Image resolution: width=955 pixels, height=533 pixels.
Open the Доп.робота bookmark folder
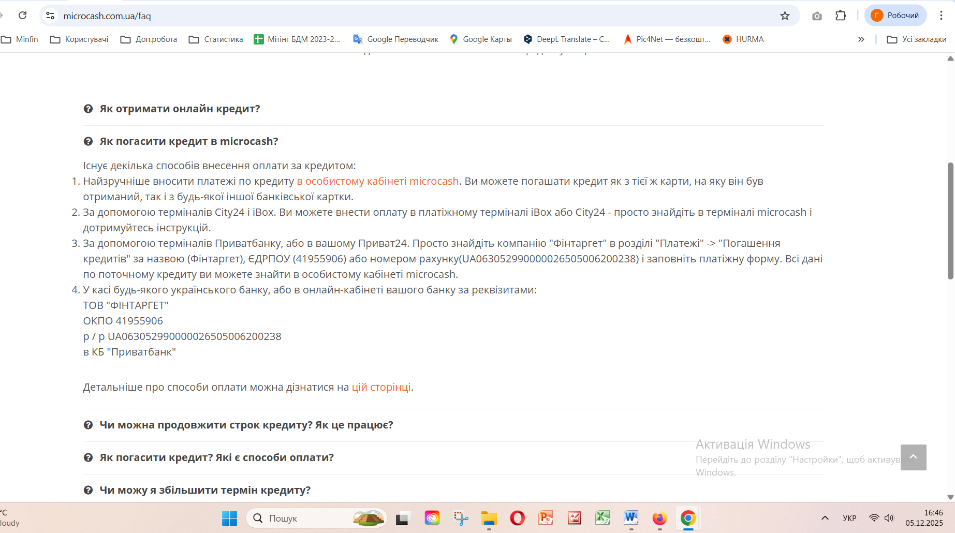click(x=149, y=39)
